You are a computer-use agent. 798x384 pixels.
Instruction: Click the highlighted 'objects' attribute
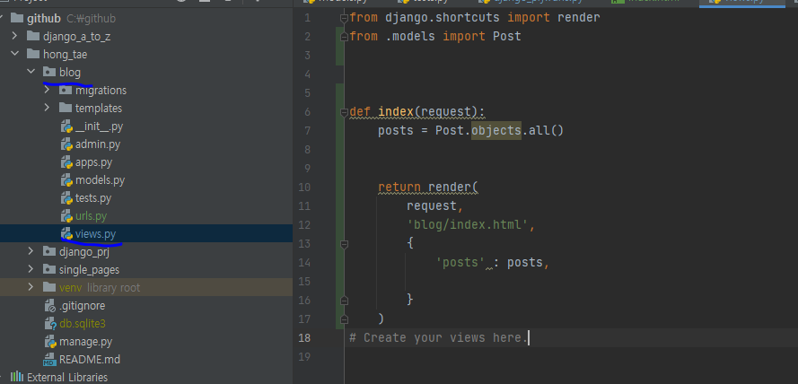[496, 131]
